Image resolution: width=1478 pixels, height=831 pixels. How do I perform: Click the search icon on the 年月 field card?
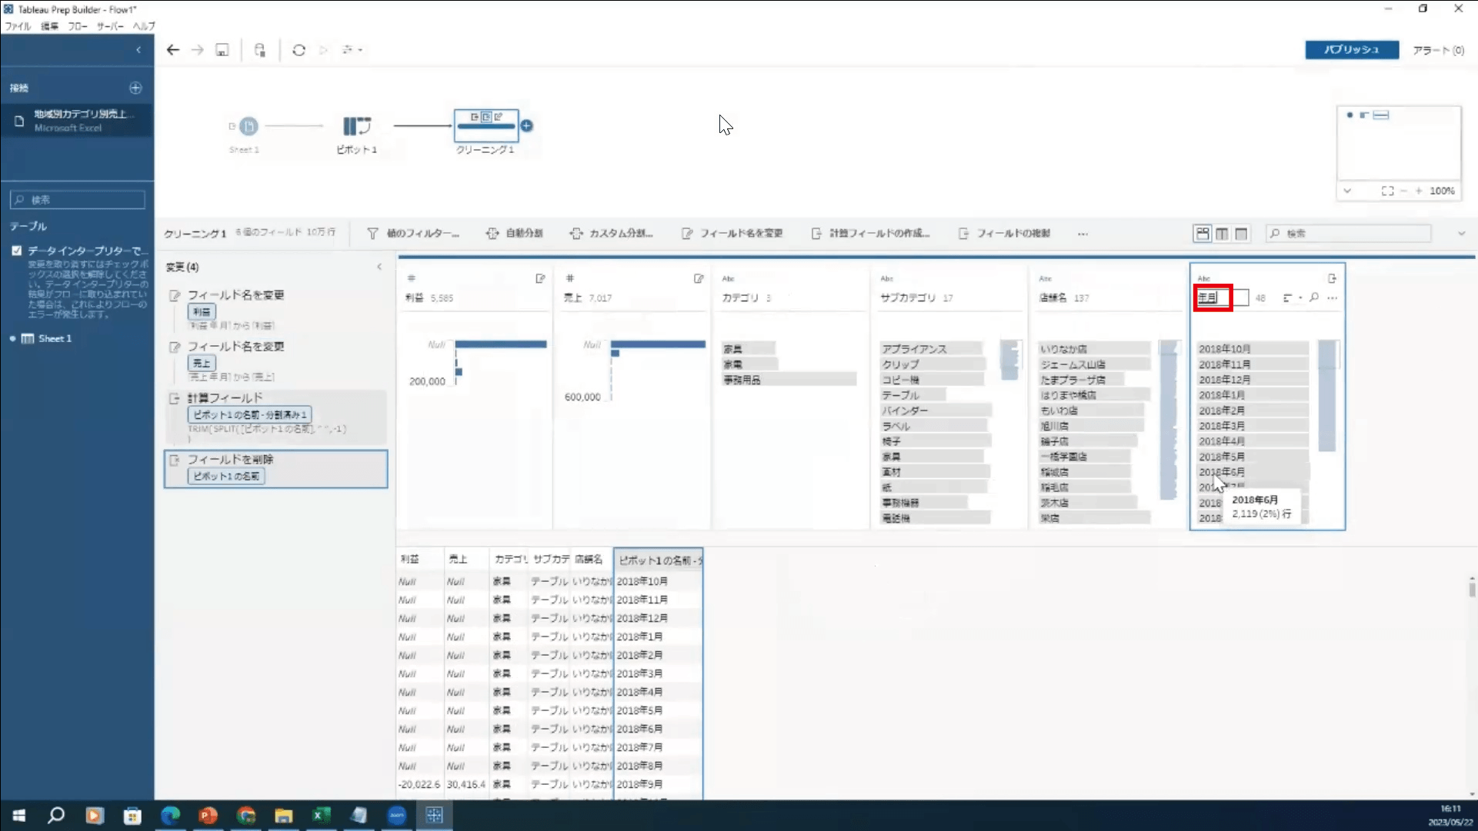coord(1314,297)
